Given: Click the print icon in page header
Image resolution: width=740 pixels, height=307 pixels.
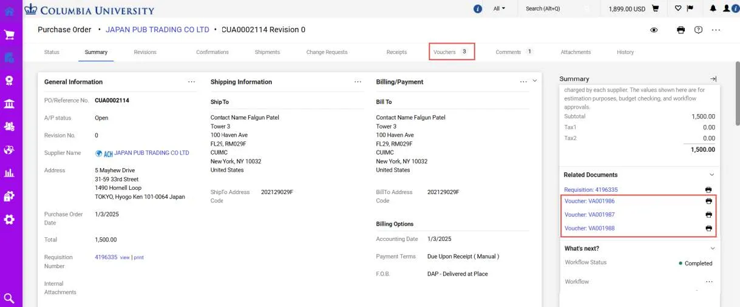Looking at the screenshot, I should click(681, 30).
